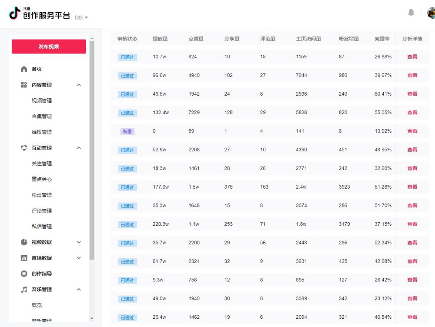Go to 首页 in sidebar
The width and height of the screenshot is (435, 327).
click(37, 69)
